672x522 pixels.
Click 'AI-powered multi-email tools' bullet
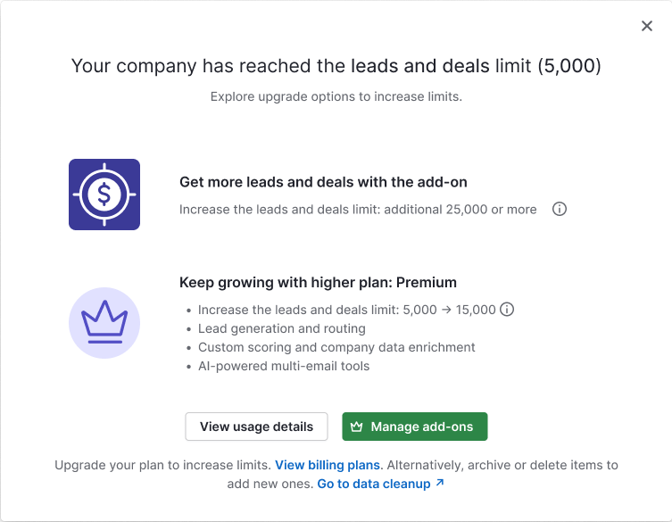pos(284,366)
